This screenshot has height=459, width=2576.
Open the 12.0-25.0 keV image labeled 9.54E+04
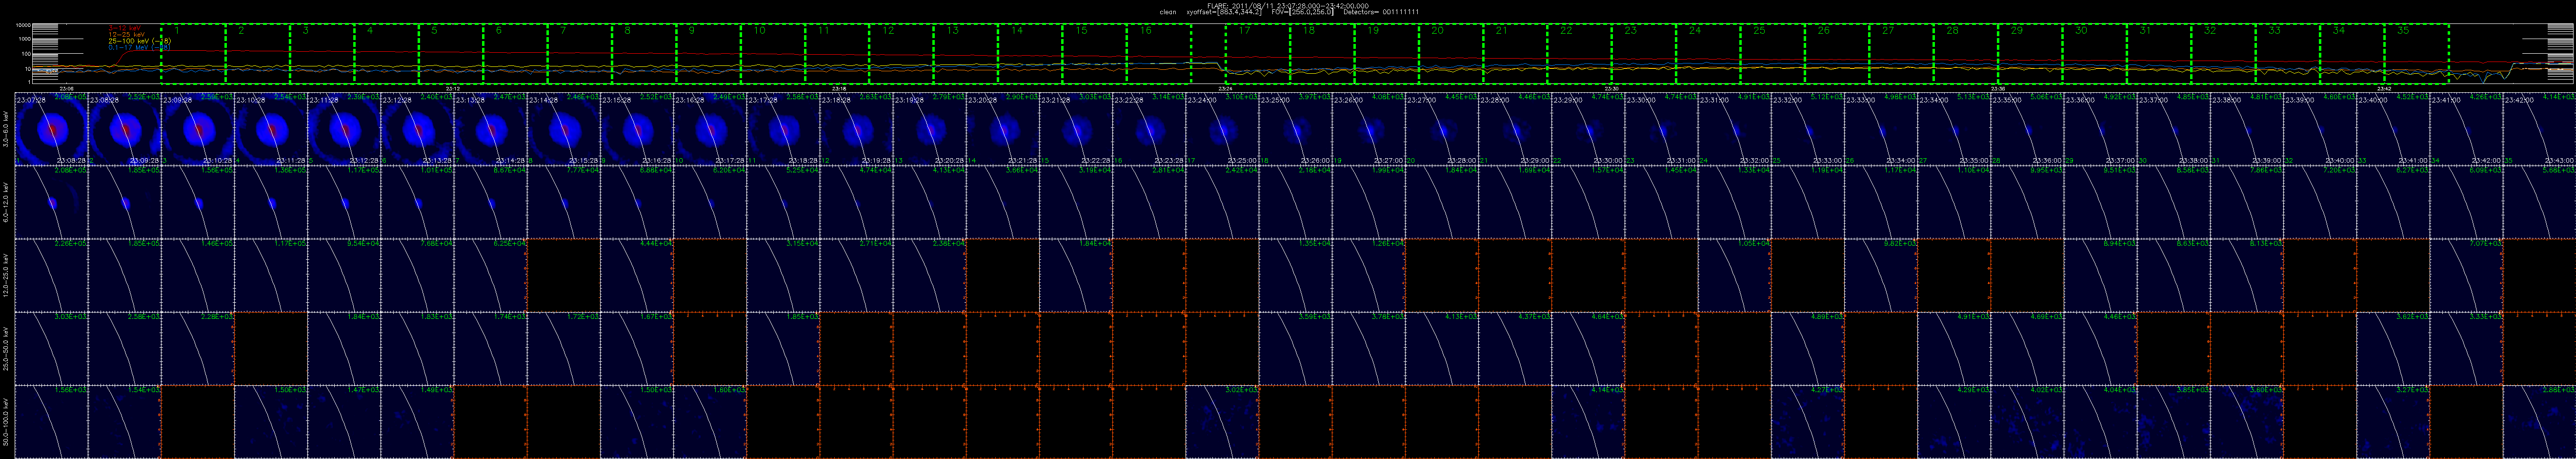[x=344, y=275]
